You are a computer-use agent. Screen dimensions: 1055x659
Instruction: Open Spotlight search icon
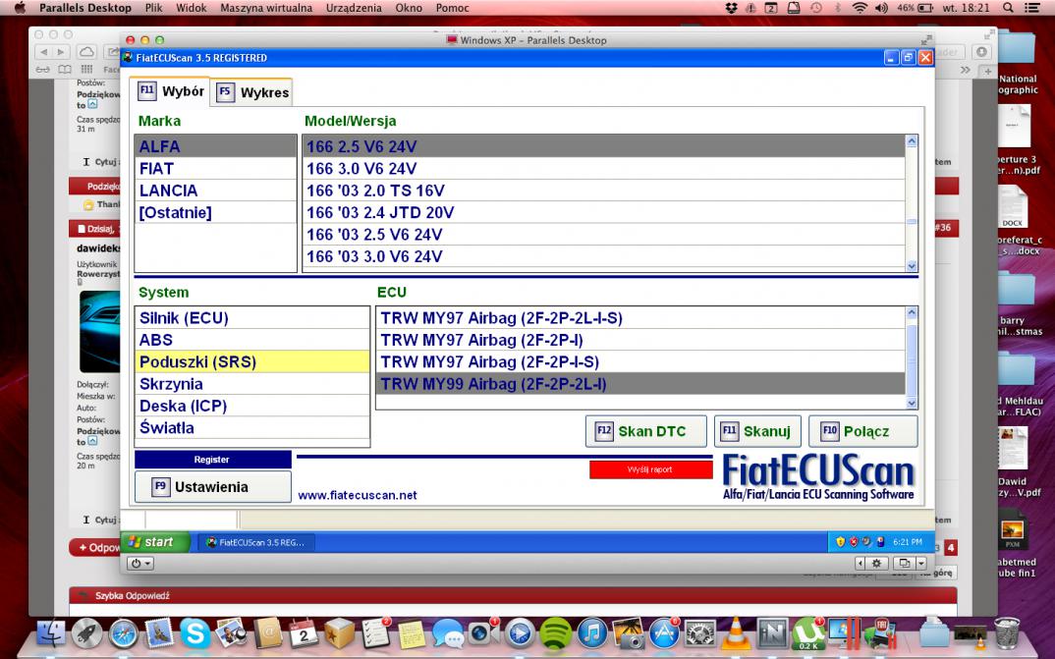1008,8
